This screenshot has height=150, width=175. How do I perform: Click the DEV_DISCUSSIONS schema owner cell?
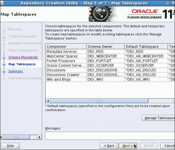[x=106, y=70]
